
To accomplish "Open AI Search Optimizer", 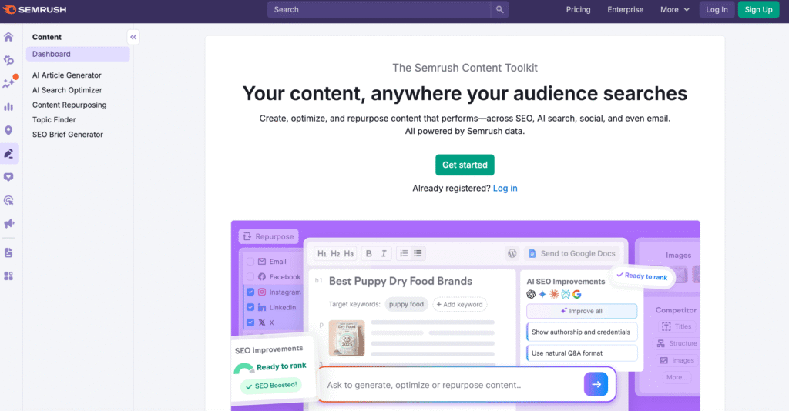I will (67, 90).
